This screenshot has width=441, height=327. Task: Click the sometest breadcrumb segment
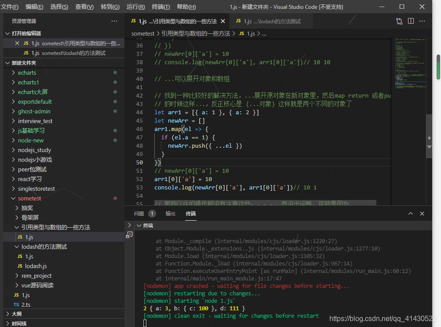pos(143,33)
